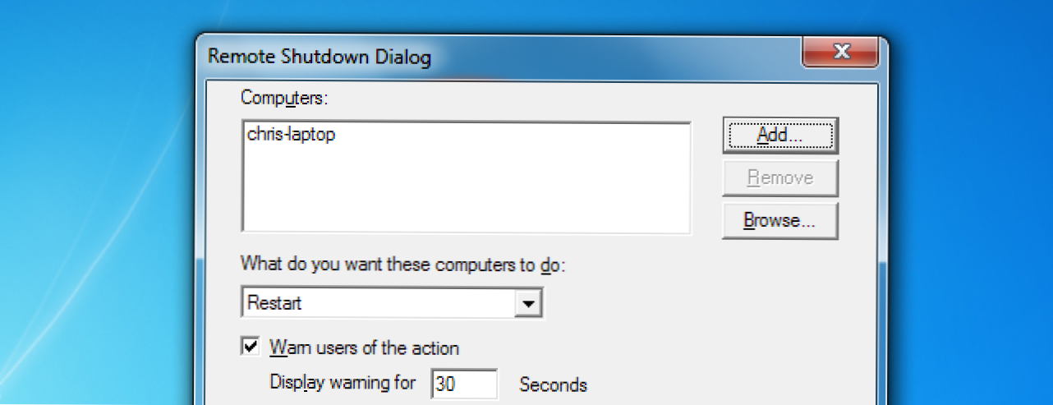The height and width of the screenshot is (405, 1053).
Task: Click the 'Computers:' label
Action: [284, 98]
